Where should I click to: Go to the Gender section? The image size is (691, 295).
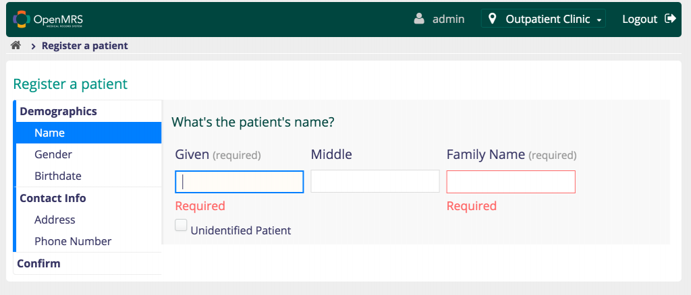click(x=88, y=154)
